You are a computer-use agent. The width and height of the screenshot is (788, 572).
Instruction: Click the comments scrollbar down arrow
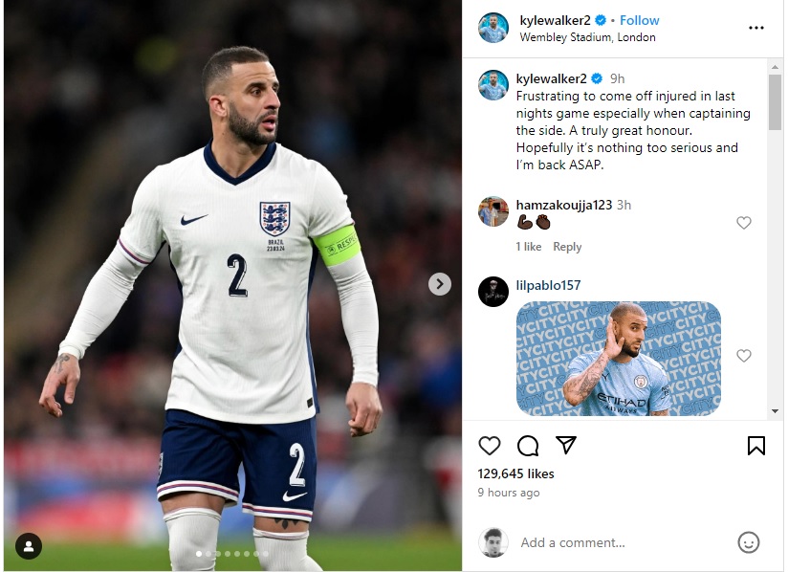click(775, 411)
